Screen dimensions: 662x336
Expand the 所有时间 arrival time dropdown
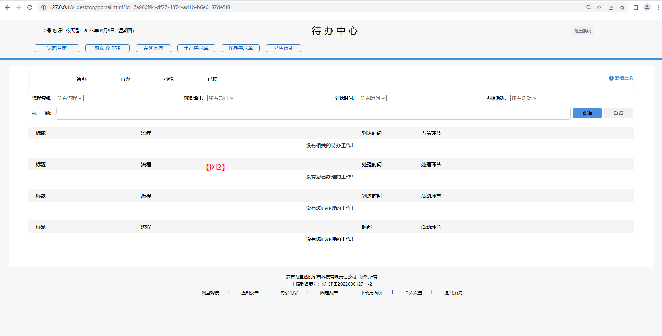pos(372,98)
